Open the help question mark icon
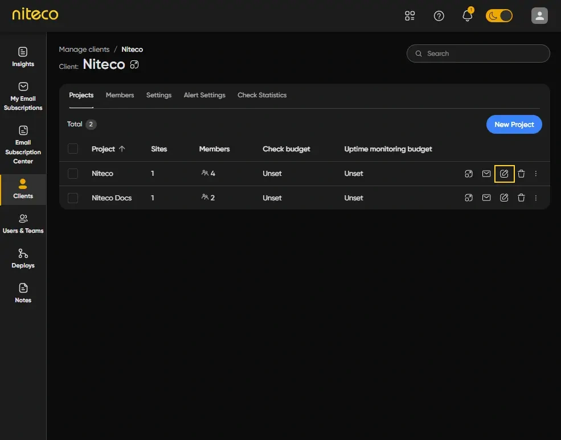Image resolution: width=561 pixels, height=440 pixels. point(439,16)
